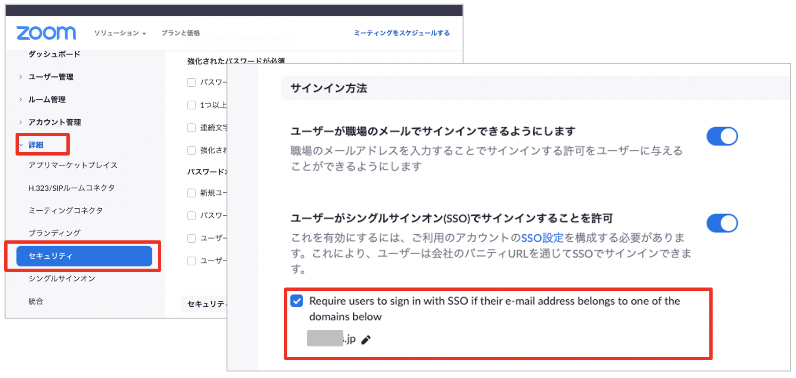796x378 pixels.
Task: Collapse the 詳細 section chevron
Action: [21, 145]
